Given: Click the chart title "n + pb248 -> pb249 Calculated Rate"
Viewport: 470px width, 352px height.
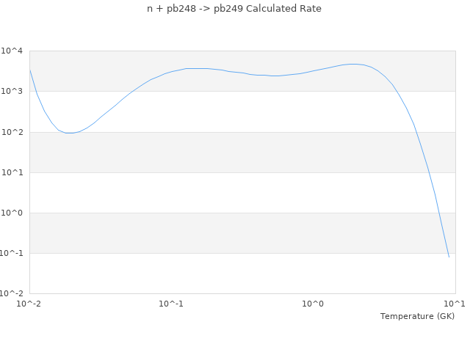Looking at the screenshot, I should [234, 9].
